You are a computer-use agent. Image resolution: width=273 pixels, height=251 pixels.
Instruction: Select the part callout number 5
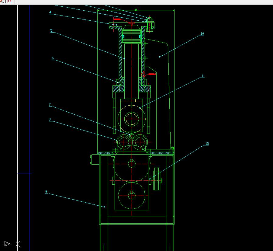click(x=51, y=30)
